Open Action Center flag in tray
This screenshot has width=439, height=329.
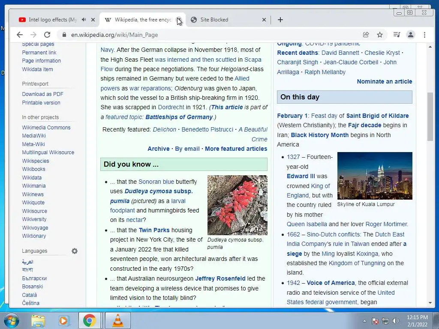pyautogui.click(x=375, y=321)
